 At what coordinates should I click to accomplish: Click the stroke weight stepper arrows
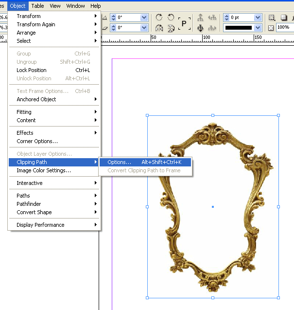226,18
